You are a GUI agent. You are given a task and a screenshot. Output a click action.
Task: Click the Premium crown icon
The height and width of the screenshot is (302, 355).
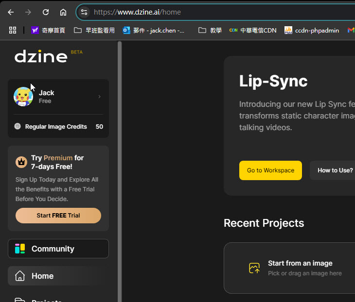pos(21,162)
